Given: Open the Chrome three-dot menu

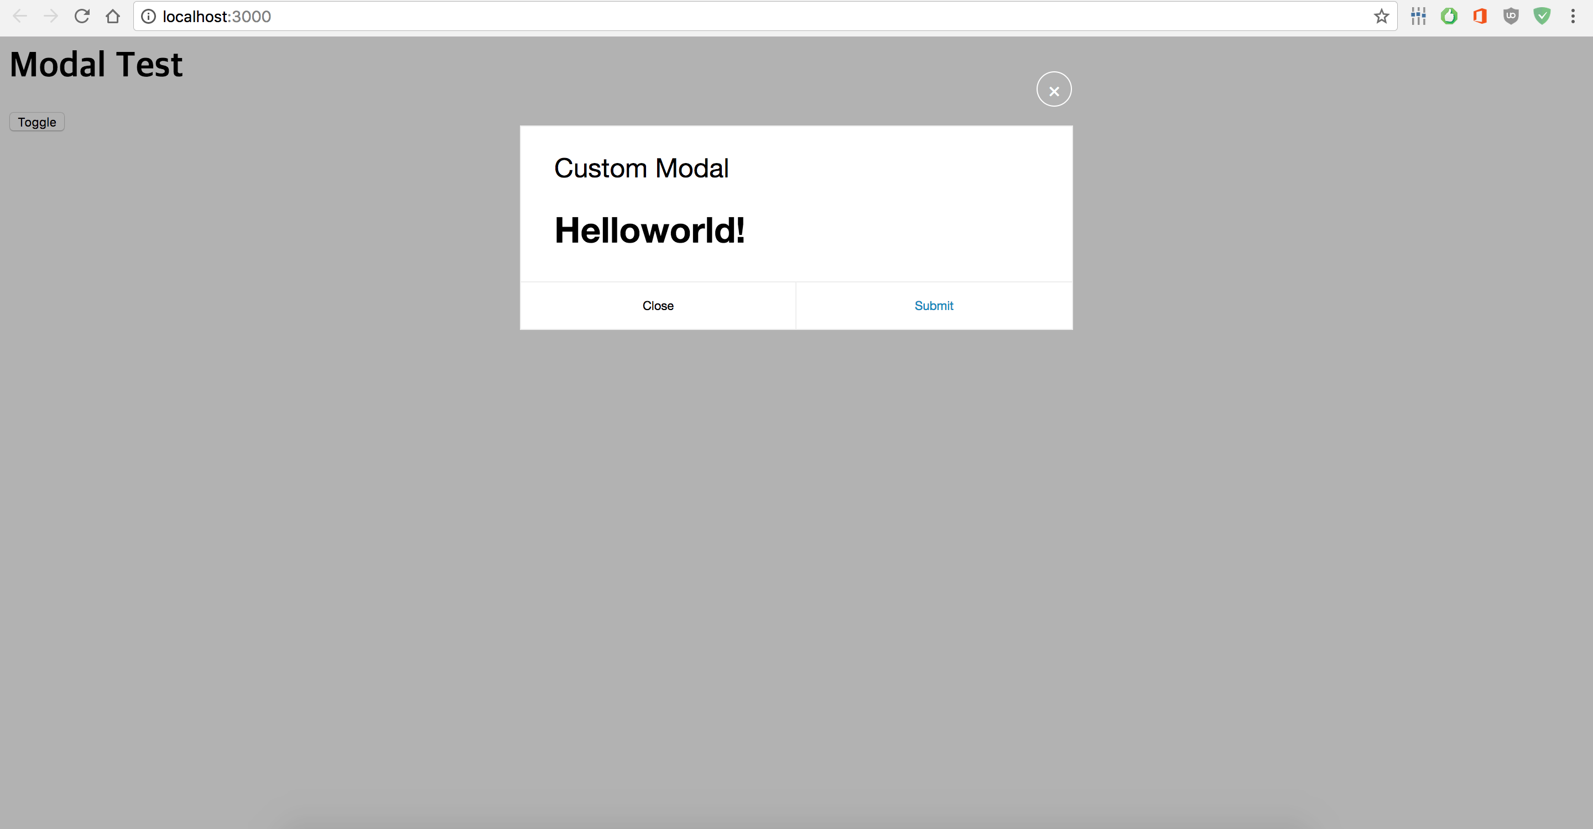Looking at the screenshot, I should [1573, 17].
